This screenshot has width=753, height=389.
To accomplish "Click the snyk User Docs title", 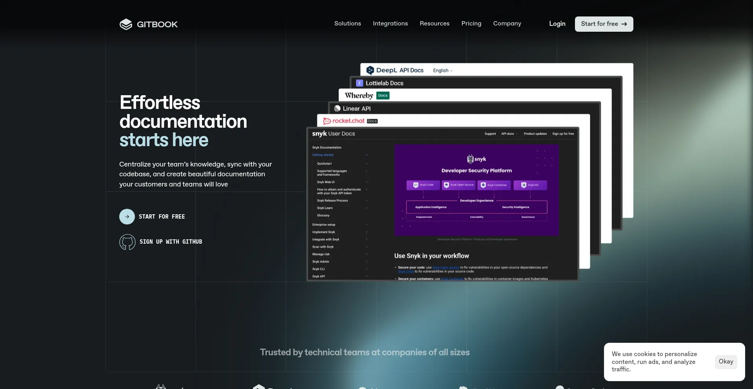I will click(333, 134).
